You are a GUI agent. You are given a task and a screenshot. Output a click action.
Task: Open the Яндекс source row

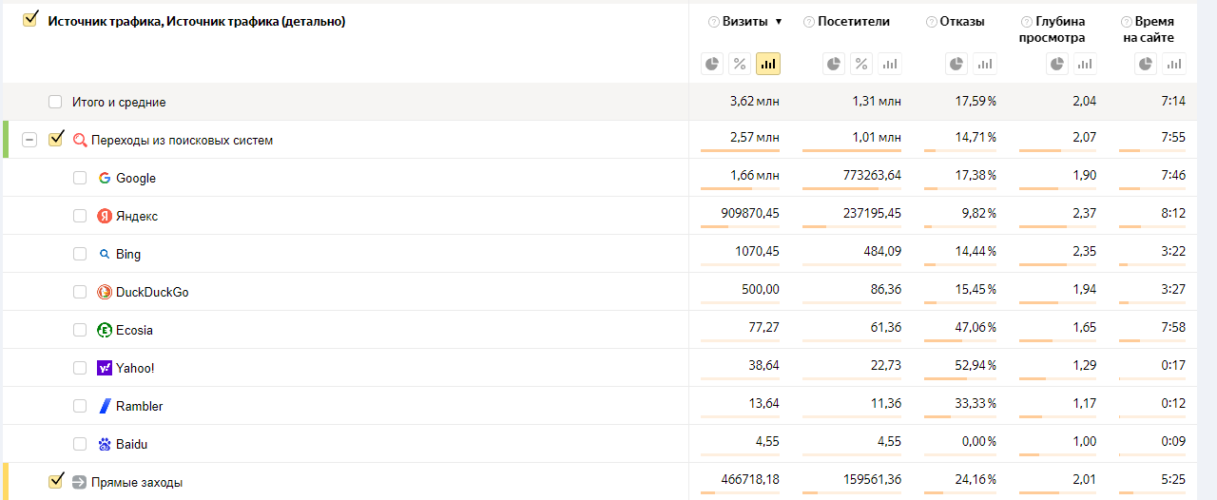click(x=137, y=216)
